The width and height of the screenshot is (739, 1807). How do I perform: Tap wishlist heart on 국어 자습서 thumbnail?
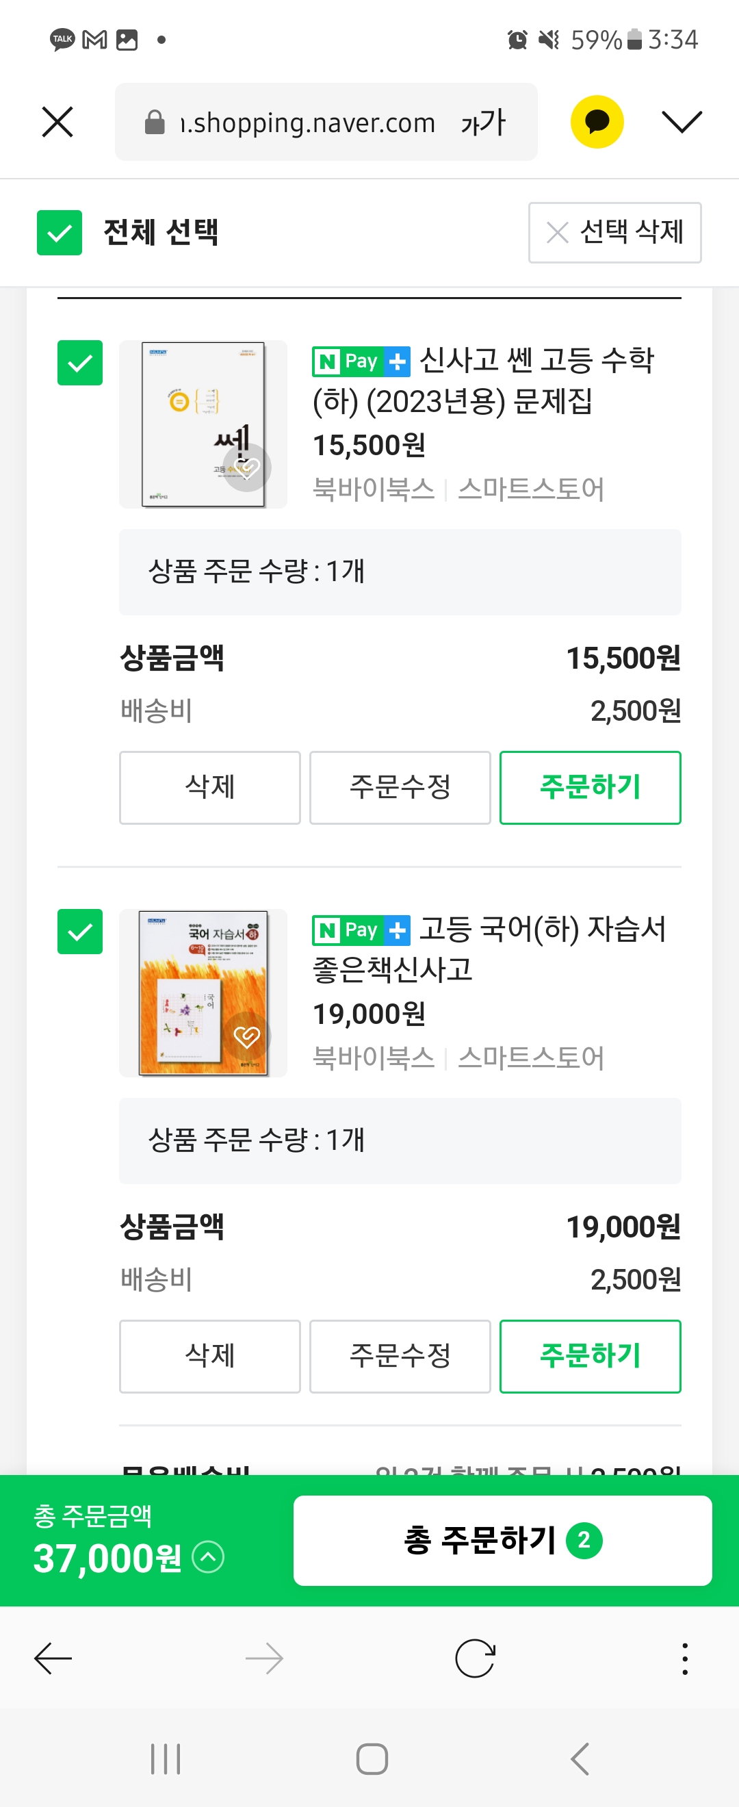[x=247, y=1036]
